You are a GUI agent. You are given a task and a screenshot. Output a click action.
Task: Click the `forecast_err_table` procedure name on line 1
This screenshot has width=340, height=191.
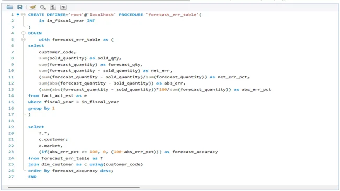173,15
